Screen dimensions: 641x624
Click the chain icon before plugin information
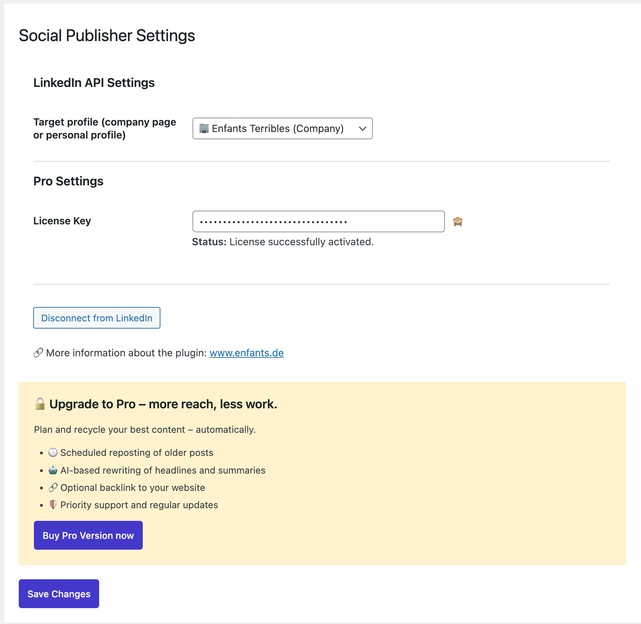(37, 352)
